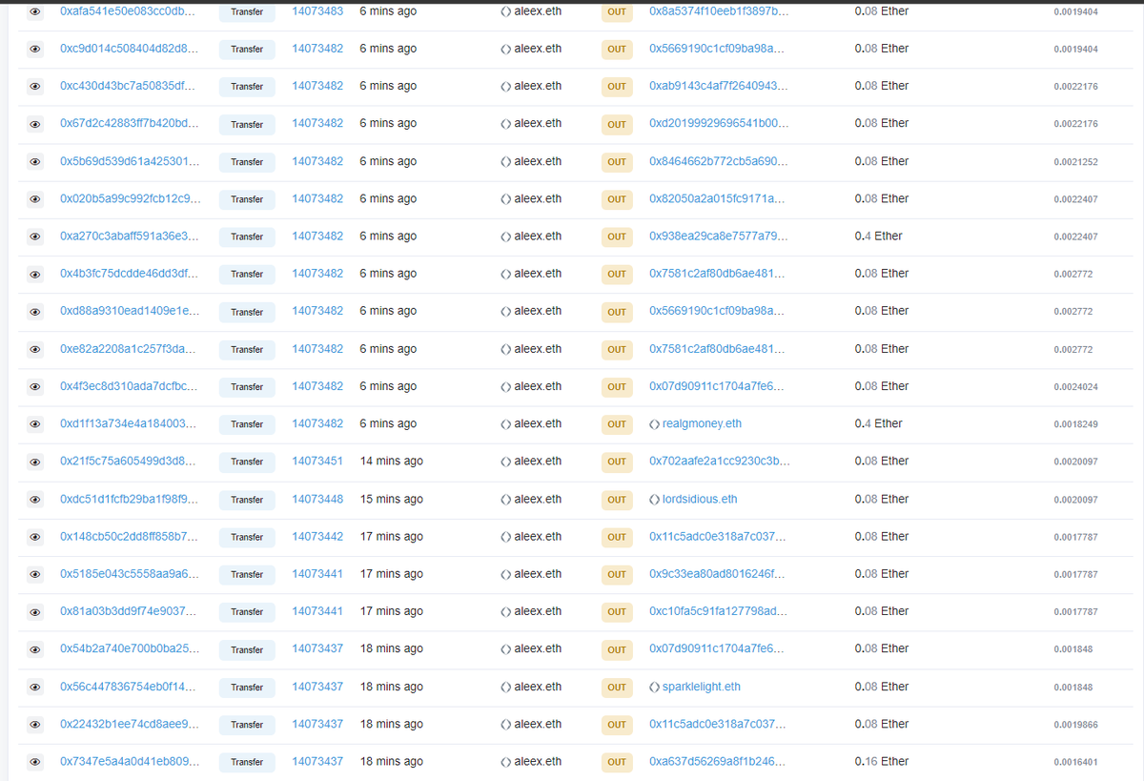The height and width of the screenshot is (781, 1144).
Task: Toggle details view for transaction 0x5b69d539d61a425301
Action: tap(35, 162)
